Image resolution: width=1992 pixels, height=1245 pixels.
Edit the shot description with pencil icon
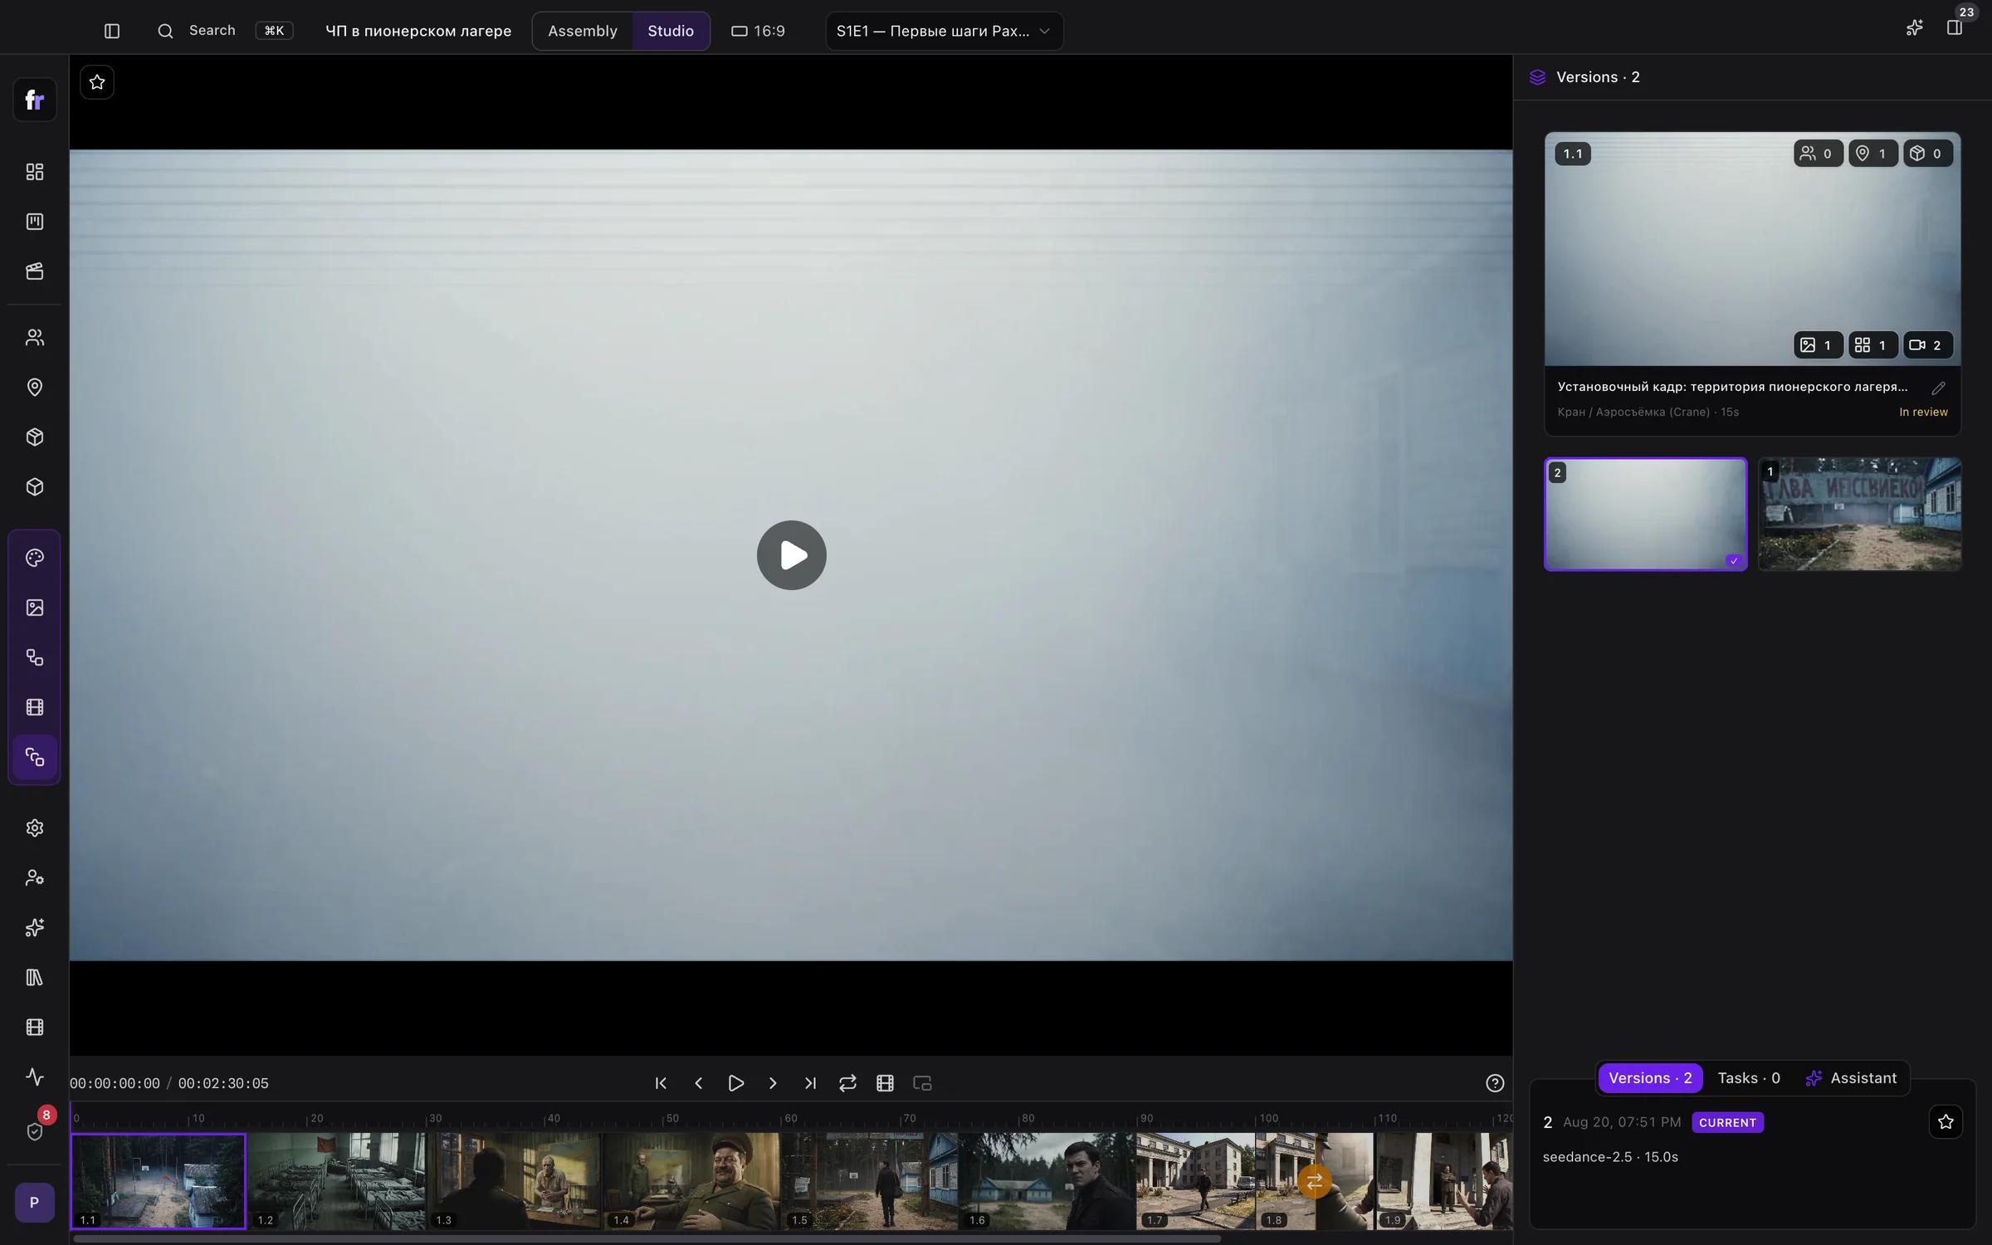pyautogui.click(x=1938, y=388)
